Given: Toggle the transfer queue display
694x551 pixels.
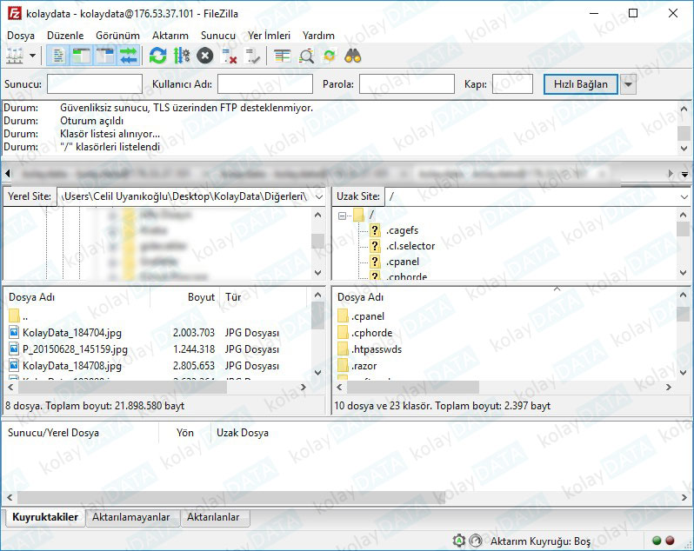Looking at the screenshot, I should click(129, 56).
